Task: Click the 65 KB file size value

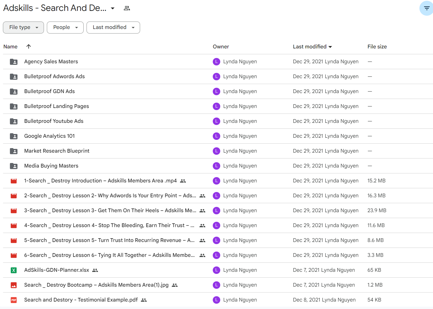Action: (374, 270)
